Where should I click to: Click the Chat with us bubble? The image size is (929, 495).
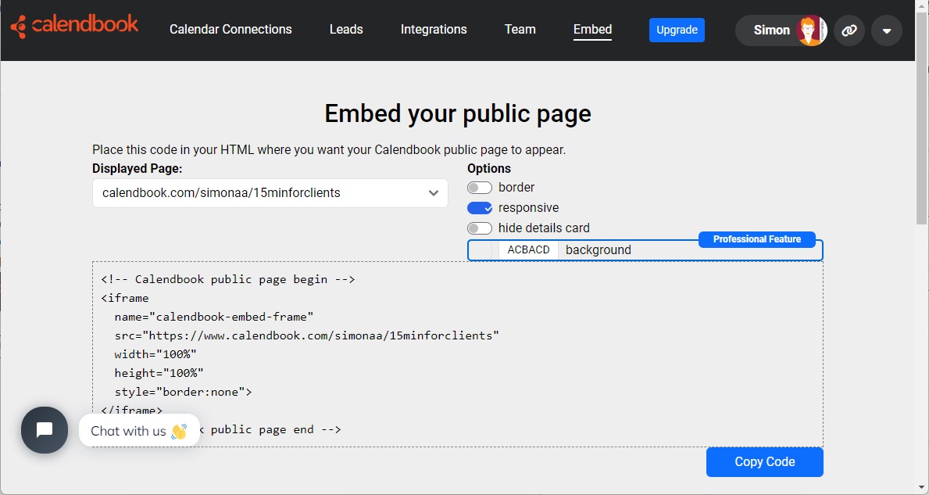tap(139, 430)
